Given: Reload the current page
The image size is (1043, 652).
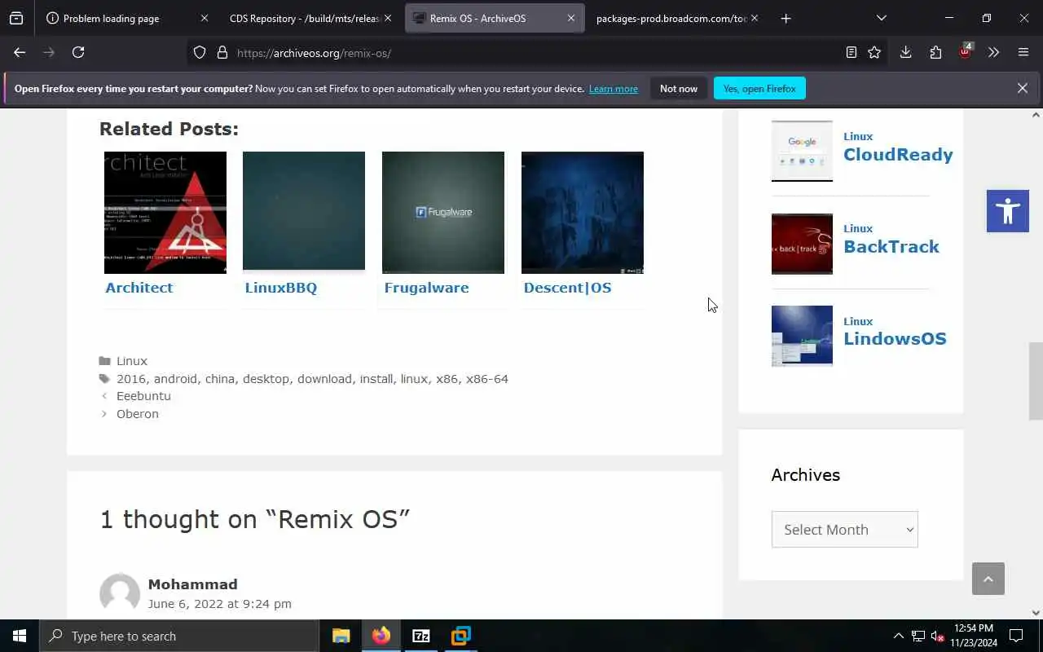Looking at the screenshot, I should [x=78, y=52].
